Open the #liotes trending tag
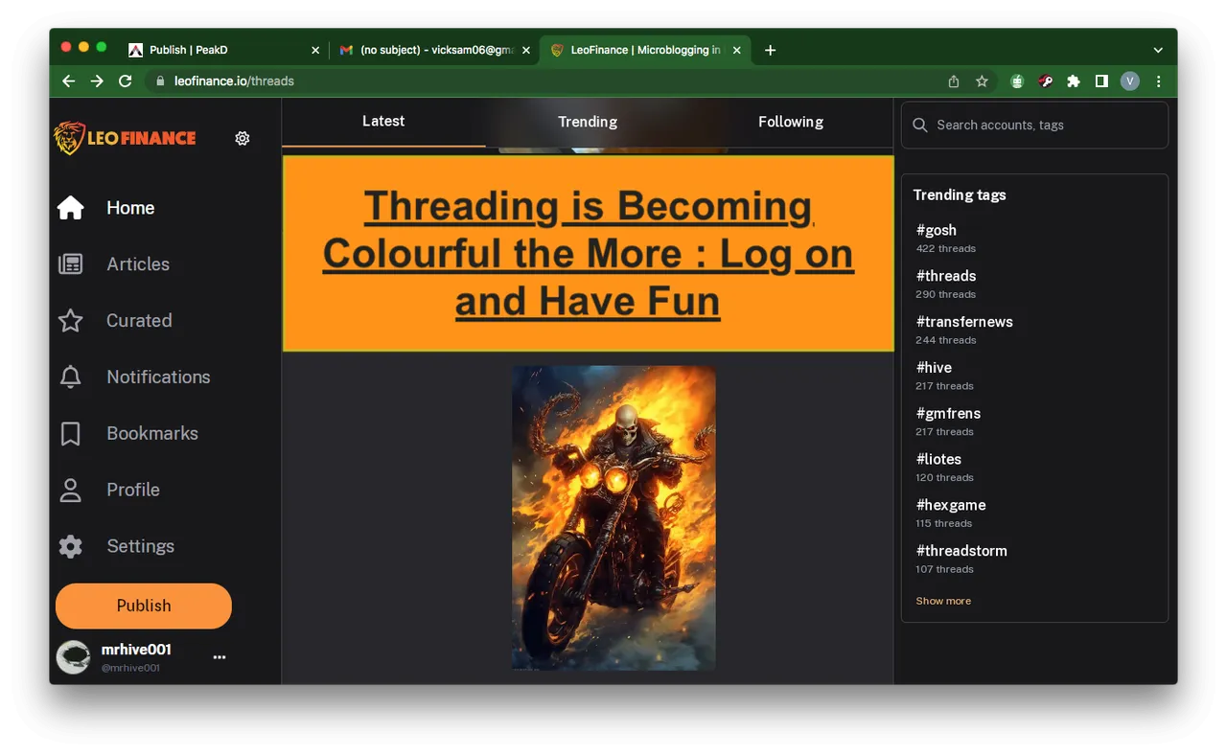The image size is (1227, 755). (x=938, y=460)
